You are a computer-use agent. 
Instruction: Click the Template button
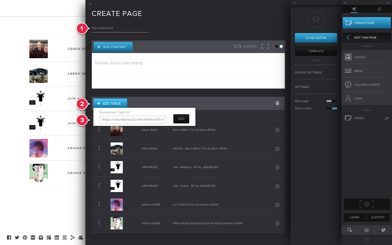316,51
